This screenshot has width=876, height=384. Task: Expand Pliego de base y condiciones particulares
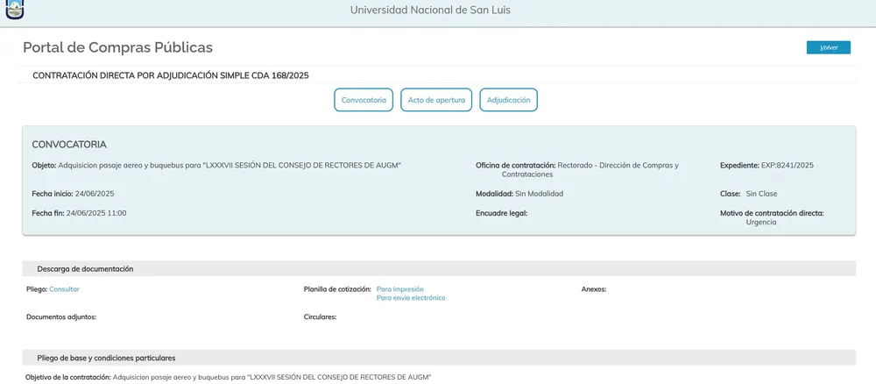click(x=106, y=358)
